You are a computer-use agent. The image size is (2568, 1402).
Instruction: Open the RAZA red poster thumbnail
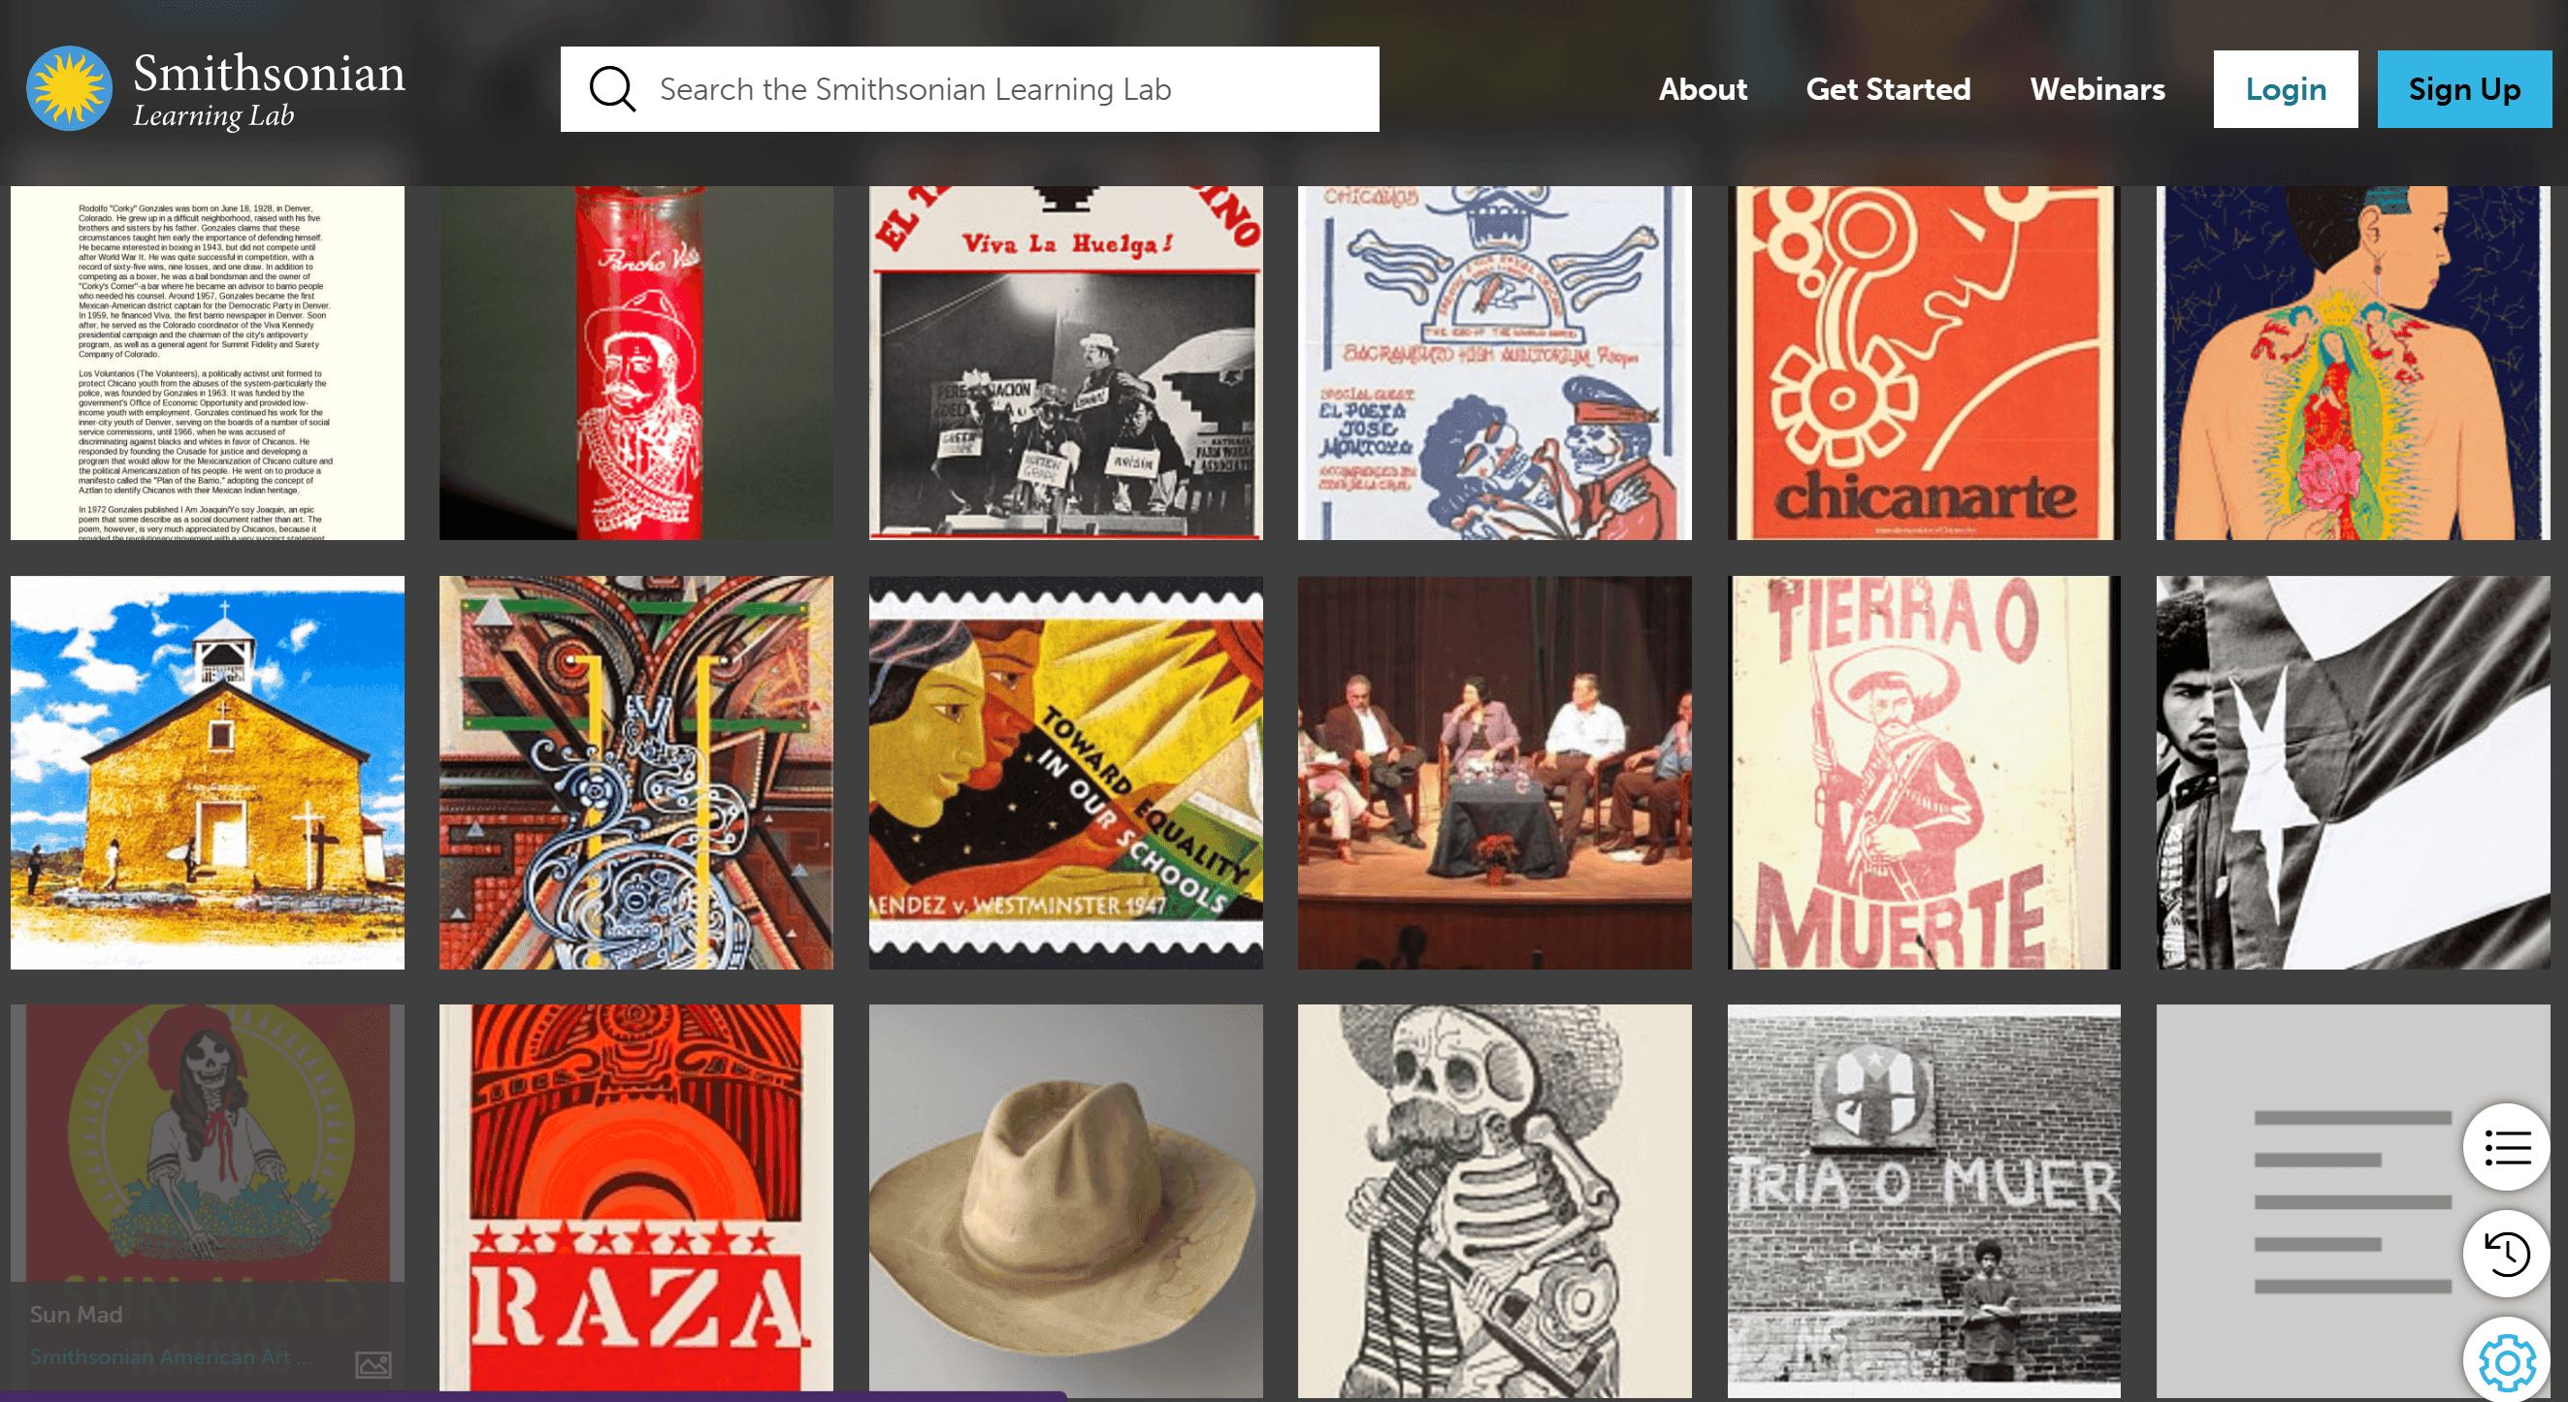point(636,1199)
